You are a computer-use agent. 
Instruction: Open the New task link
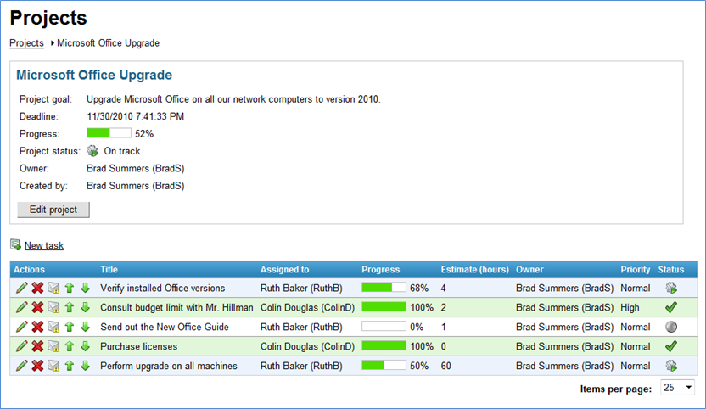coord(44,245)
